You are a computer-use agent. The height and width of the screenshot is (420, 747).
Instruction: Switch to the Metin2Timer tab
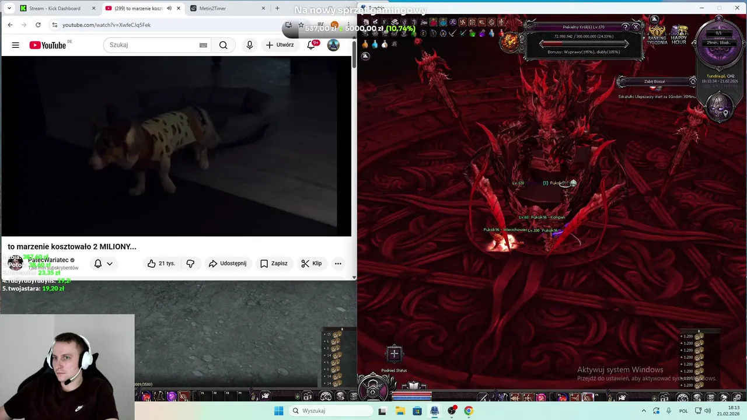pos(228,8)
